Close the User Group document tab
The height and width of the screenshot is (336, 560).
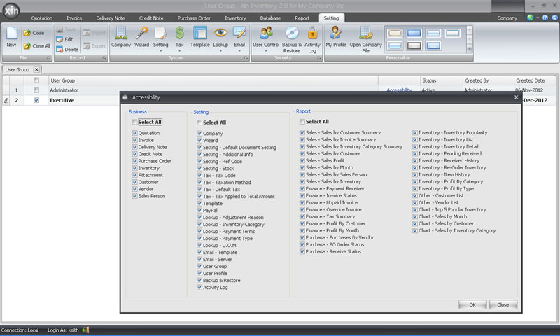pos(36,69)
